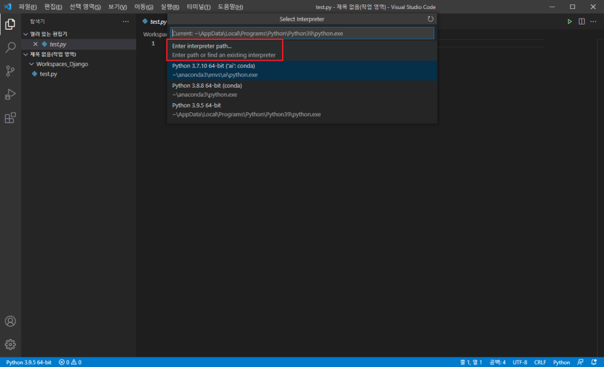Collapse the open editors section
The height and width of the screenshot is (367, 604).
tap(26, 34)
